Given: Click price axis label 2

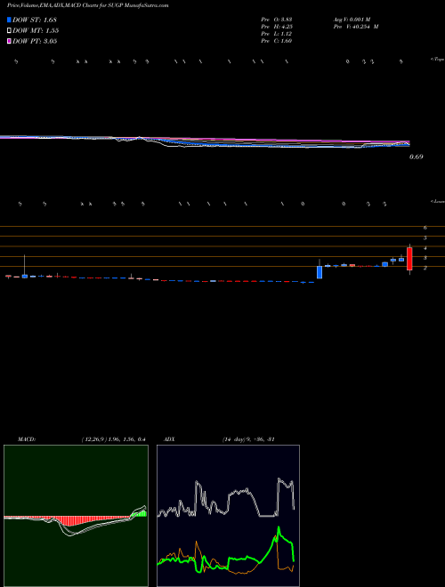Looking at the screenshot, I should point(425,268).
